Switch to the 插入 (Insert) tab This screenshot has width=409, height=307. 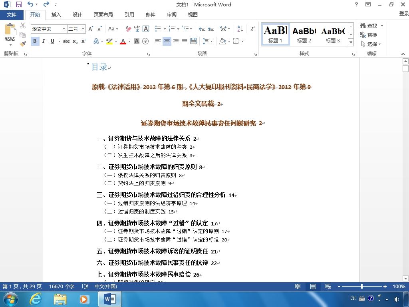pos(56,15)
